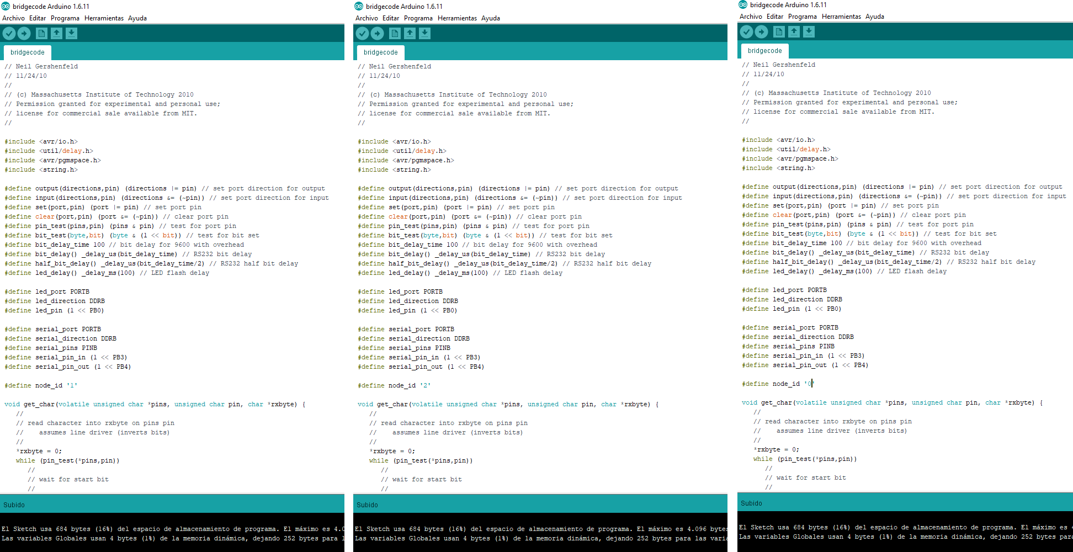Click '*rxbyte = 0;' line in right window
Image resolution: width=1073 pixels, height=552 pixels.
coord(776,449)
